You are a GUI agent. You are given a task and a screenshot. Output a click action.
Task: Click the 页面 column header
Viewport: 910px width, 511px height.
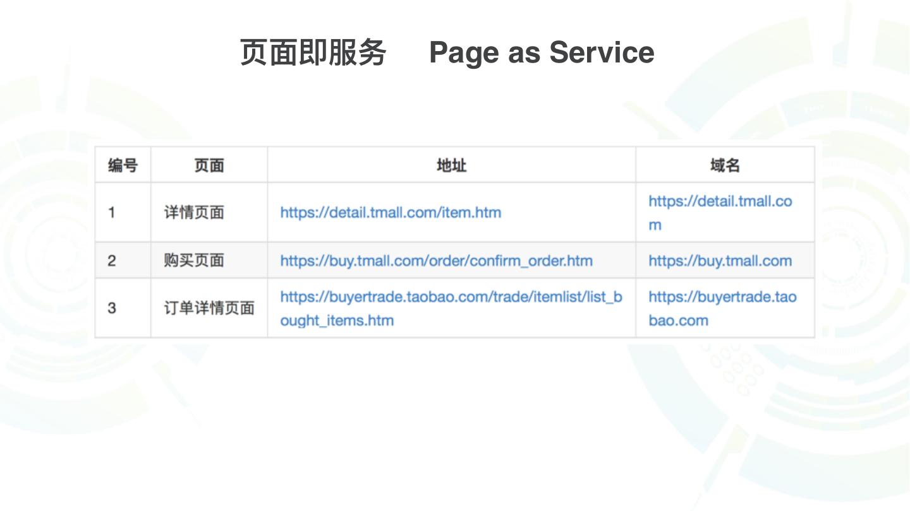[209, 165]
